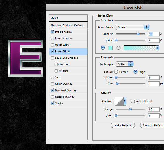This screenshot has height=150, width=164.
Task: Click the Range value field
Action: coord(154,110)
